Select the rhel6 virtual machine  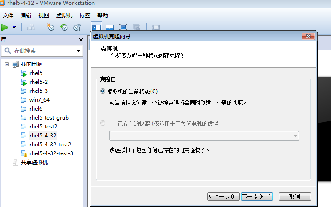click(36, 109)
